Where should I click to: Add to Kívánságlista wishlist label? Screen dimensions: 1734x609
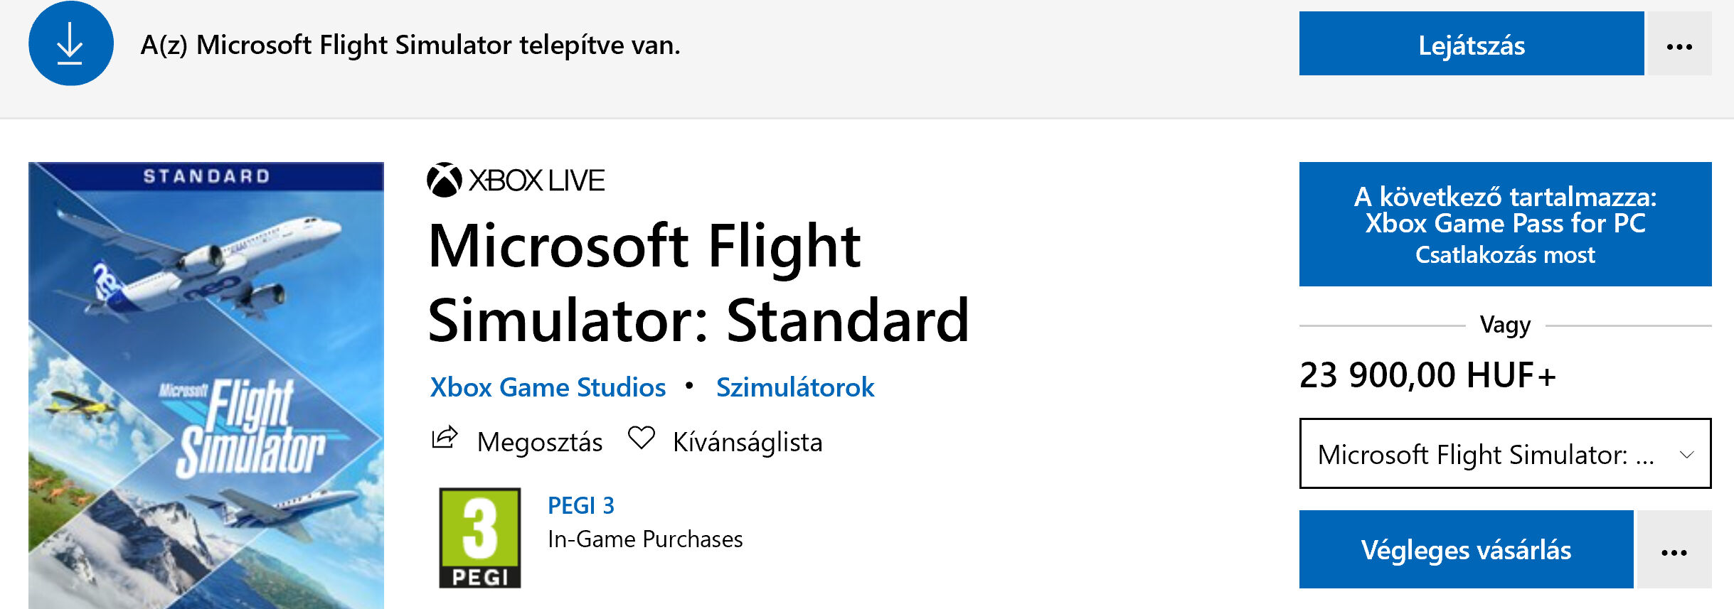(747, 442)
